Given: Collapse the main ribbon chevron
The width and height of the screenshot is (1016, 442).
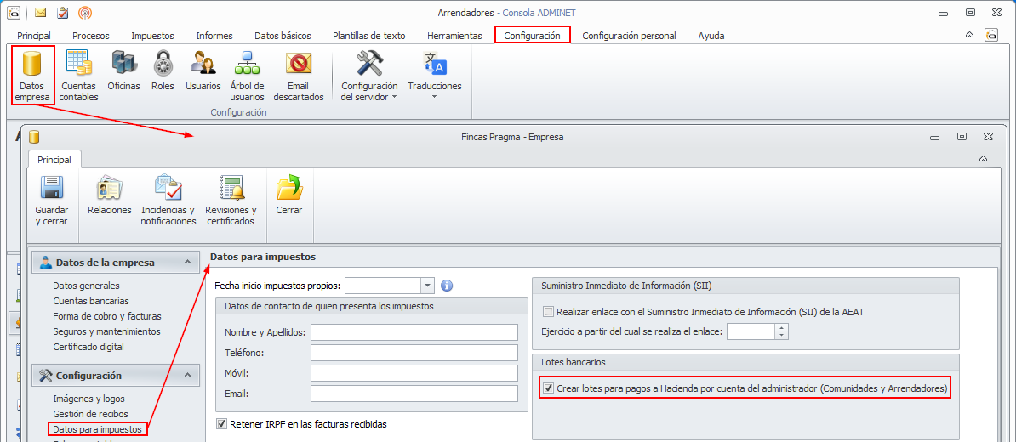Looking at the screenshot, I should (x=969, y=35).
